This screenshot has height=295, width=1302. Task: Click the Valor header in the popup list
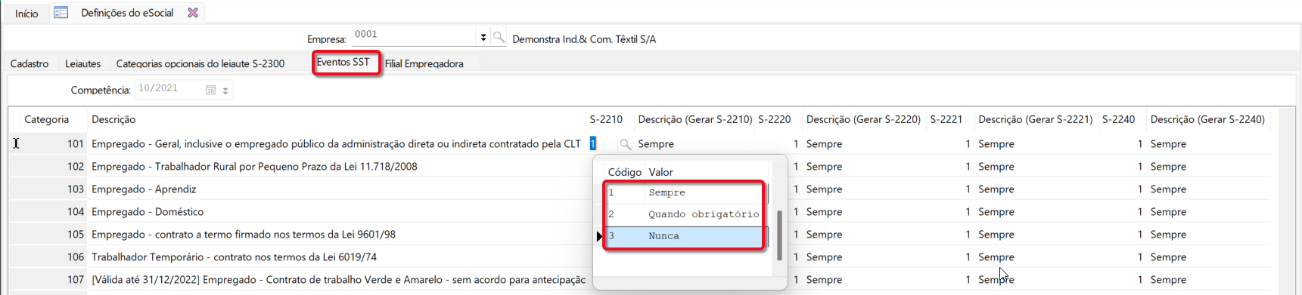click(x=660, y=172)
